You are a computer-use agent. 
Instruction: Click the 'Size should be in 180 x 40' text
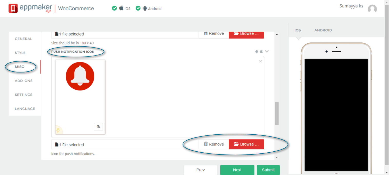tap(72, 43)
